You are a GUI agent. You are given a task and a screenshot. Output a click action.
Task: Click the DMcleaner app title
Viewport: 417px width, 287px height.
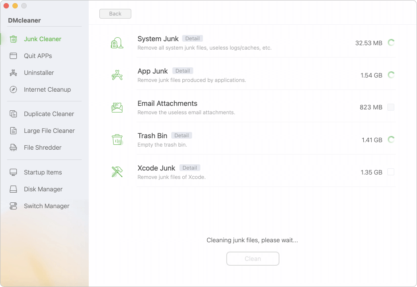(x=24, y=20)
